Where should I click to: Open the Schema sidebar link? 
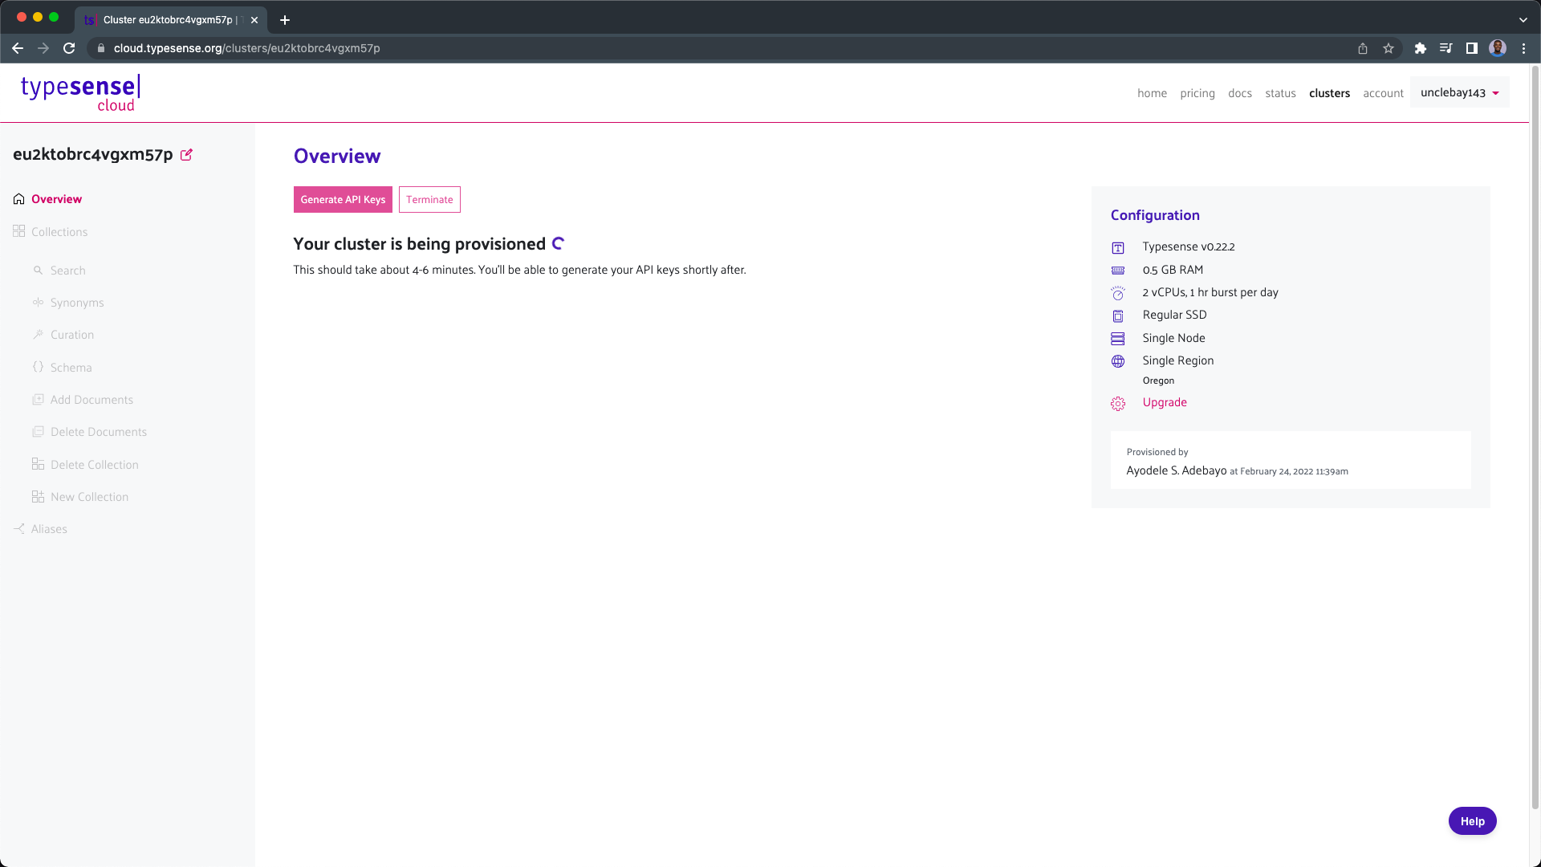click(x=71, y=368)
